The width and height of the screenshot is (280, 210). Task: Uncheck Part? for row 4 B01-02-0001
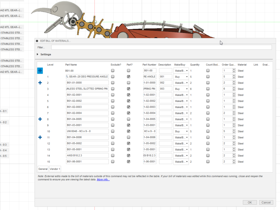point(129,95)
